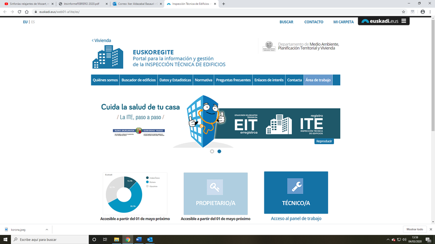Open Windows Start menu
This screenshot has height=244, width=435.
point(5,240)
